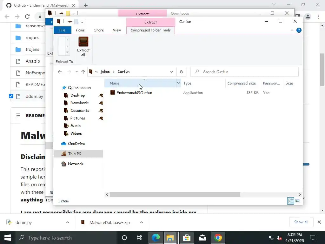Open the File menu tab
Image resolution: width=325 pixels, height=244 pixels.
click(x=63, y=30)
